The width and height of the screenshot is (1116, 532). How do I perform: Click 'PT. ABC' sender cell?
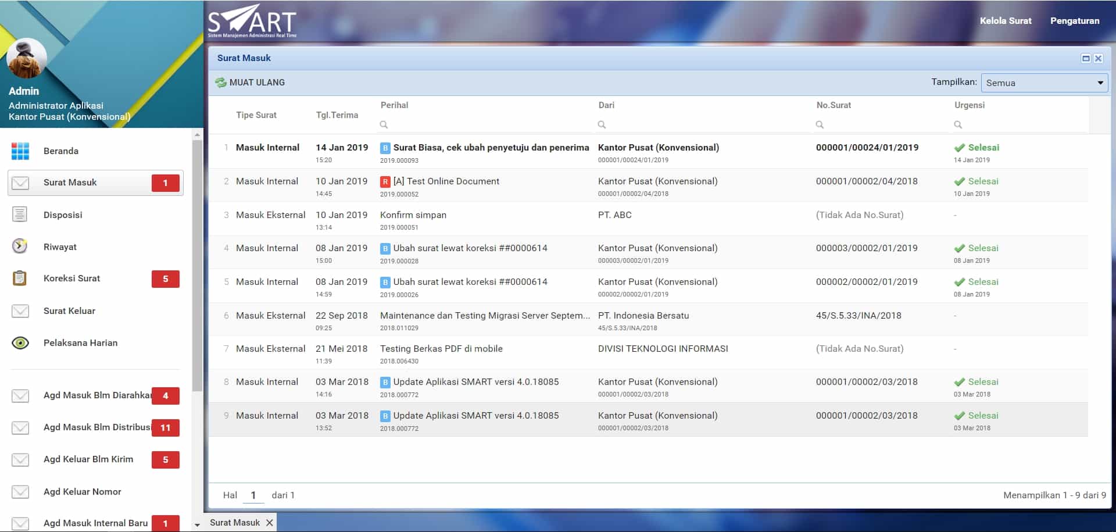point(614,215)
